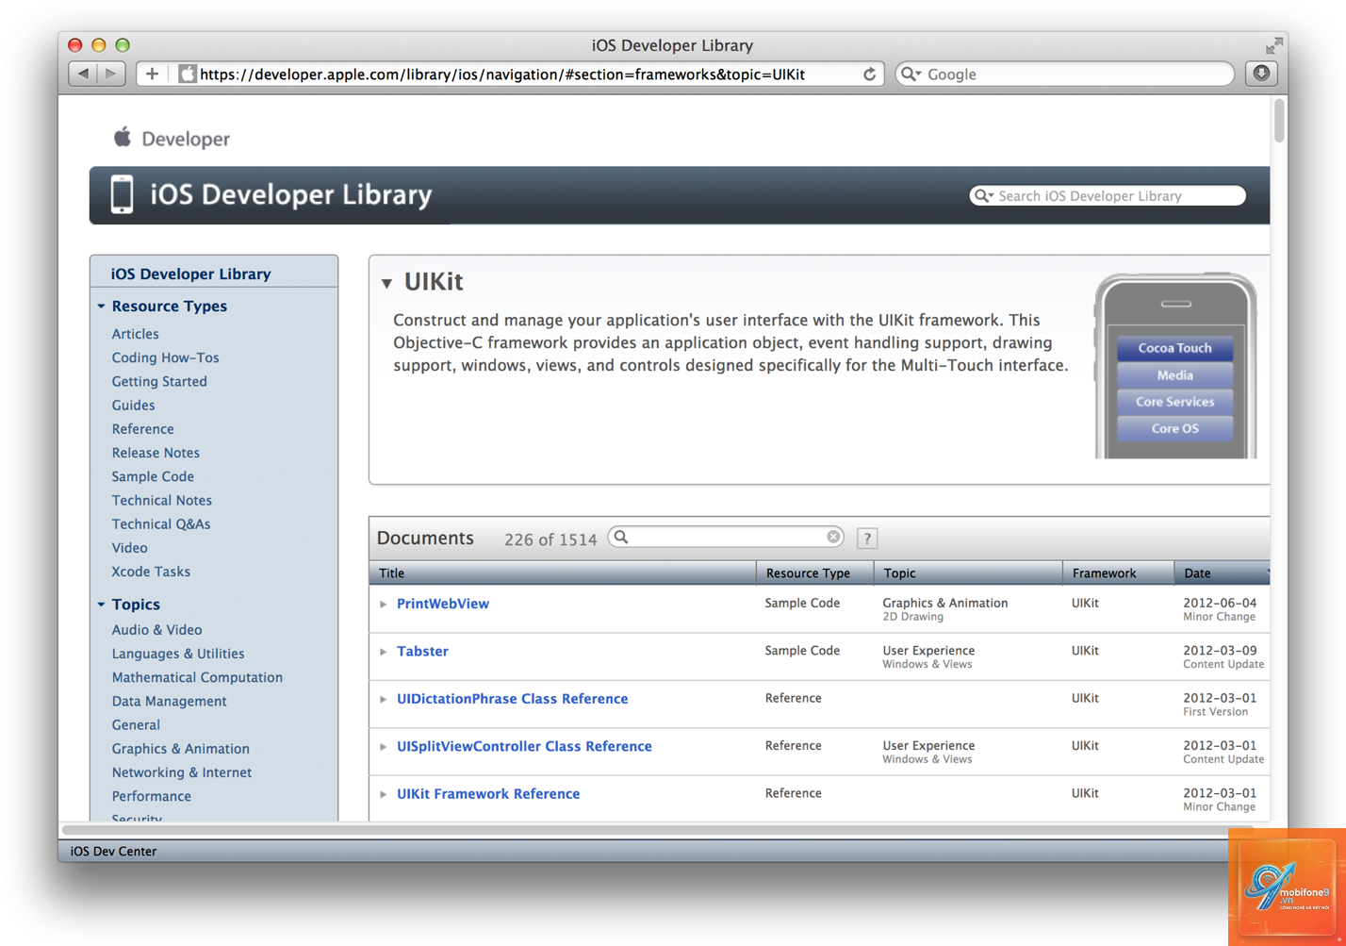The width and height of the screenshot is (1346, 946).
Task: Filter by Release Notes
Action: tap(156, 453)
